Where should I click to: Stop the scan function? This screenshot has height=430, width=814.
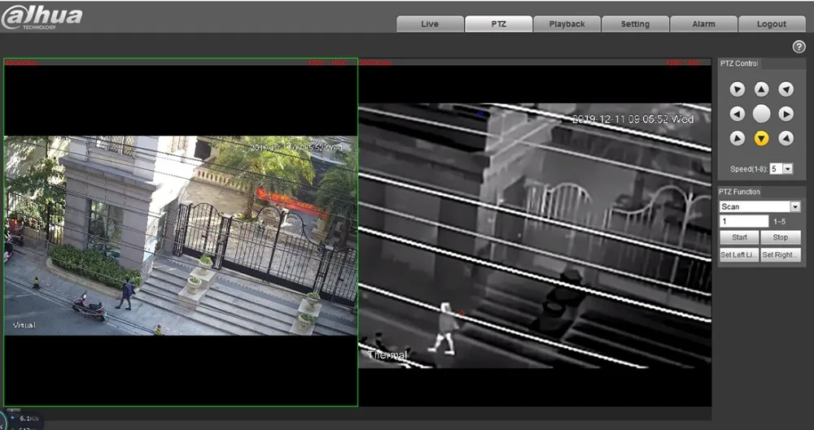(x=781, y=237)
